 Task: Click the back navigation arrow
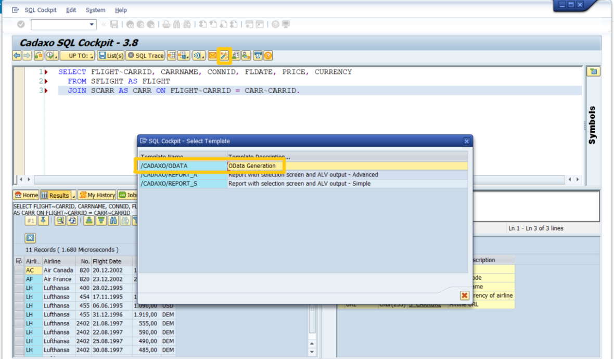[x=17, y=55]
